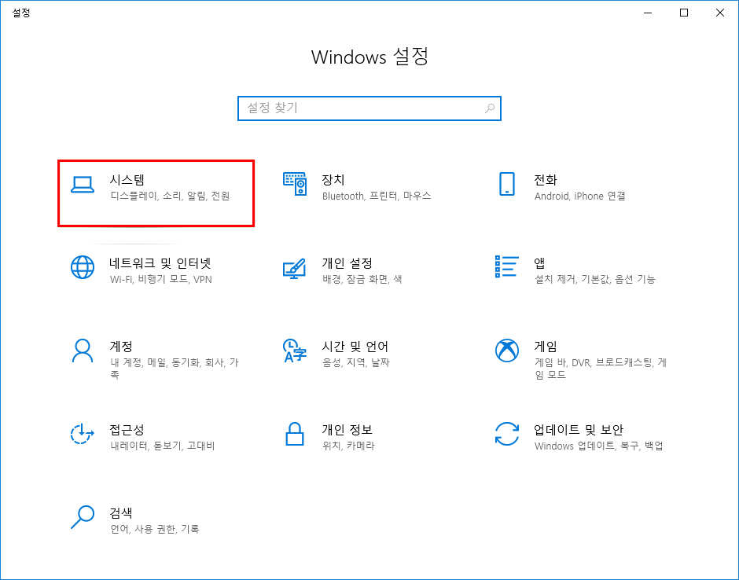This screenshot has width=739, height=580.
Task: Select 시간 및 언어 heading
Action: [x=355, y=347]
